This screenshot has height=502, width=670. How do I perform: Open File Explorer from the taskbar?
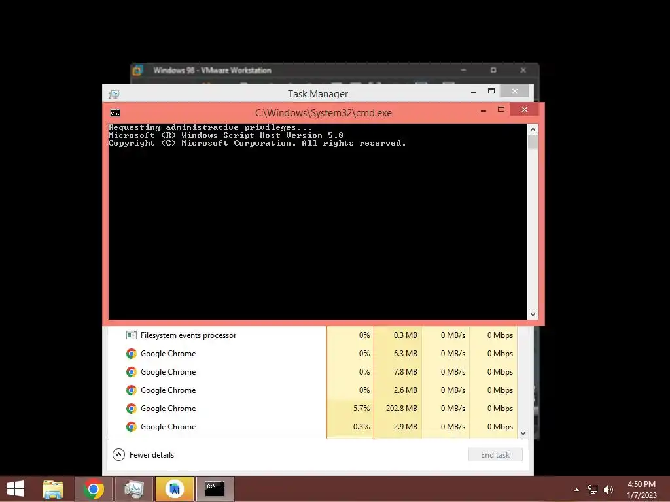point(53,489)
